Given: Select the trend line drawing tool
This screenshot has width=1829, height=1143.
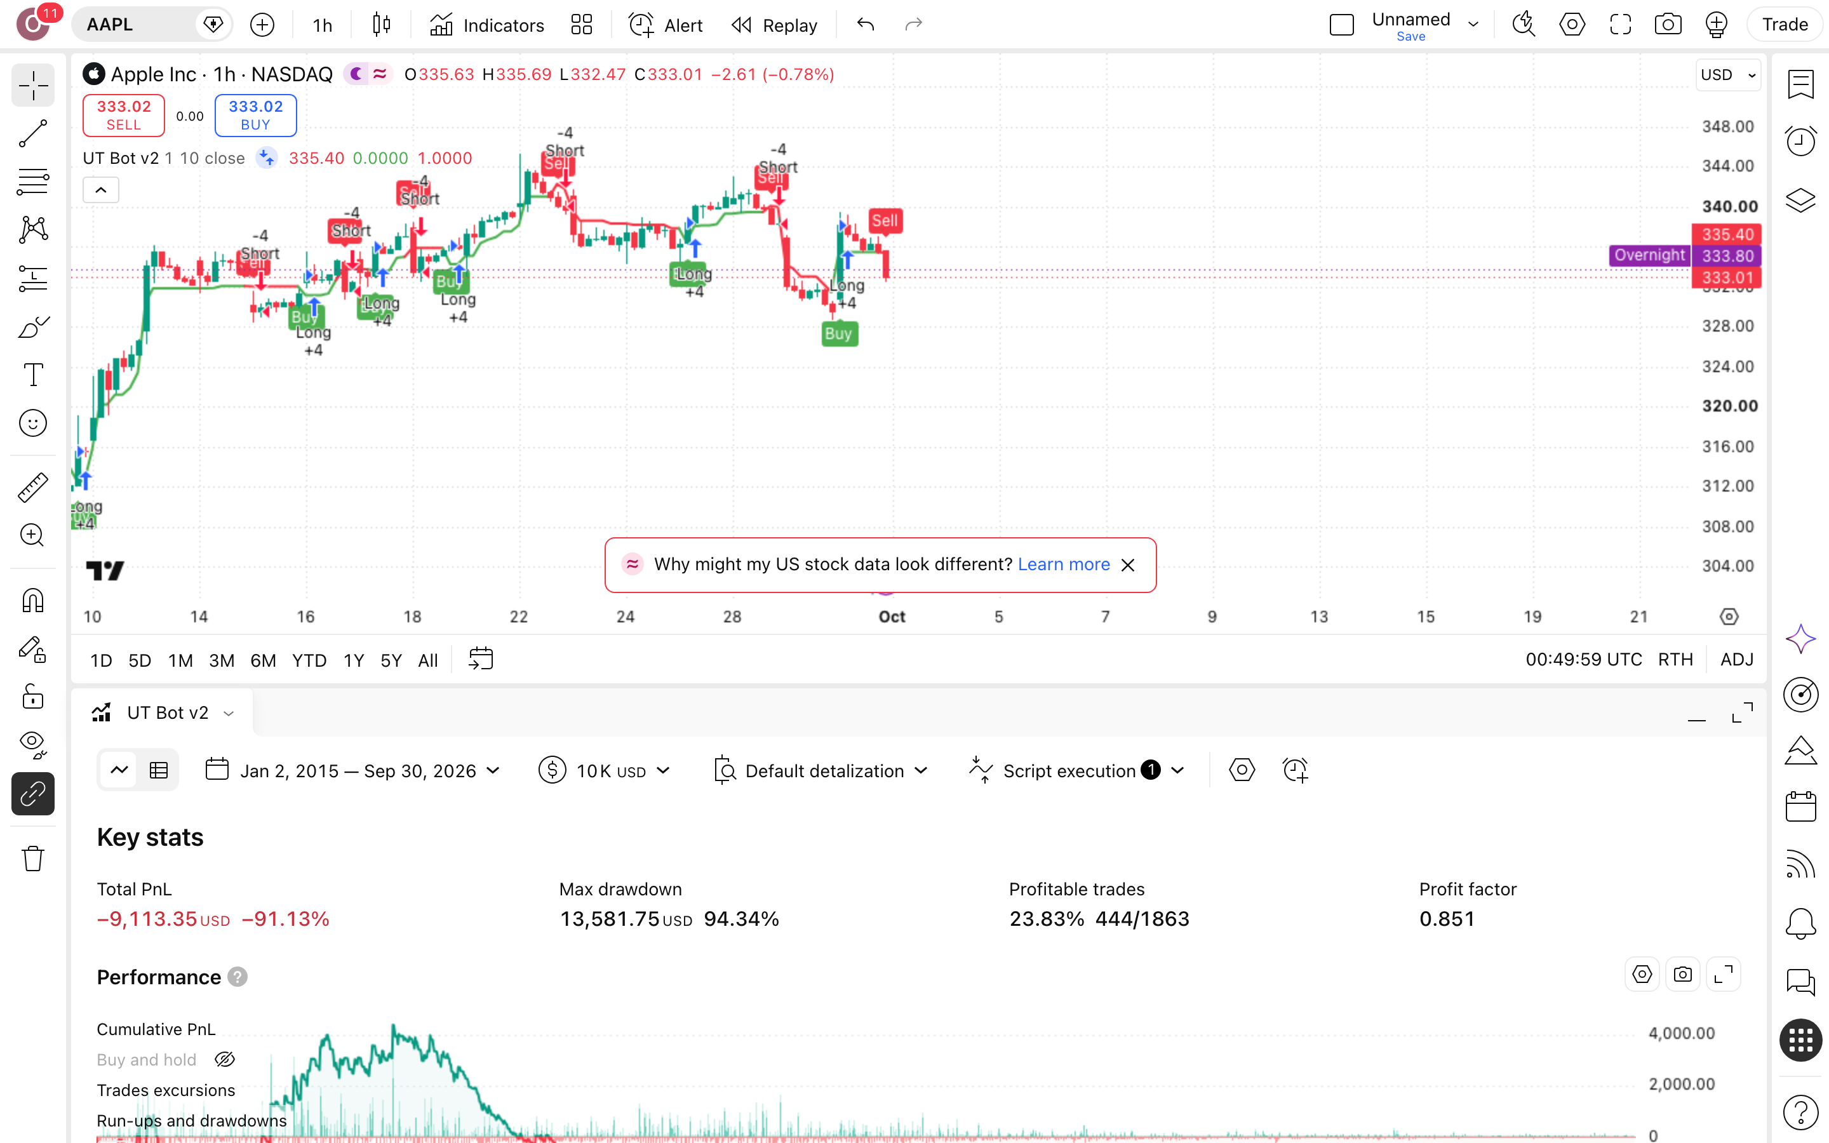Looking at the screenshot, I should (x=32, y=133).
